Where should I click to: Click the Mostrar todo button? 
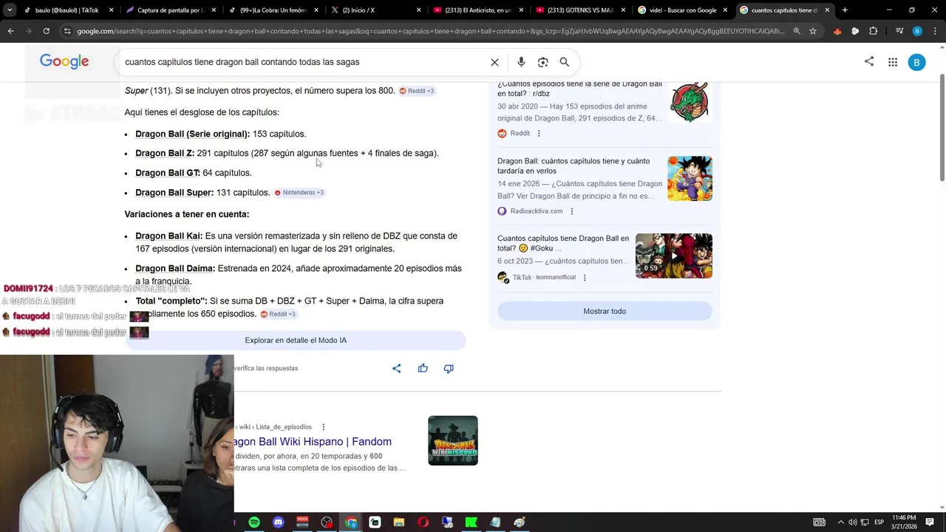pos(605,311)
